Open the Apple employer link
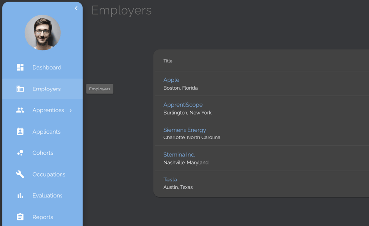The height and width of the screenshot is (226, 369). (171, 80)
